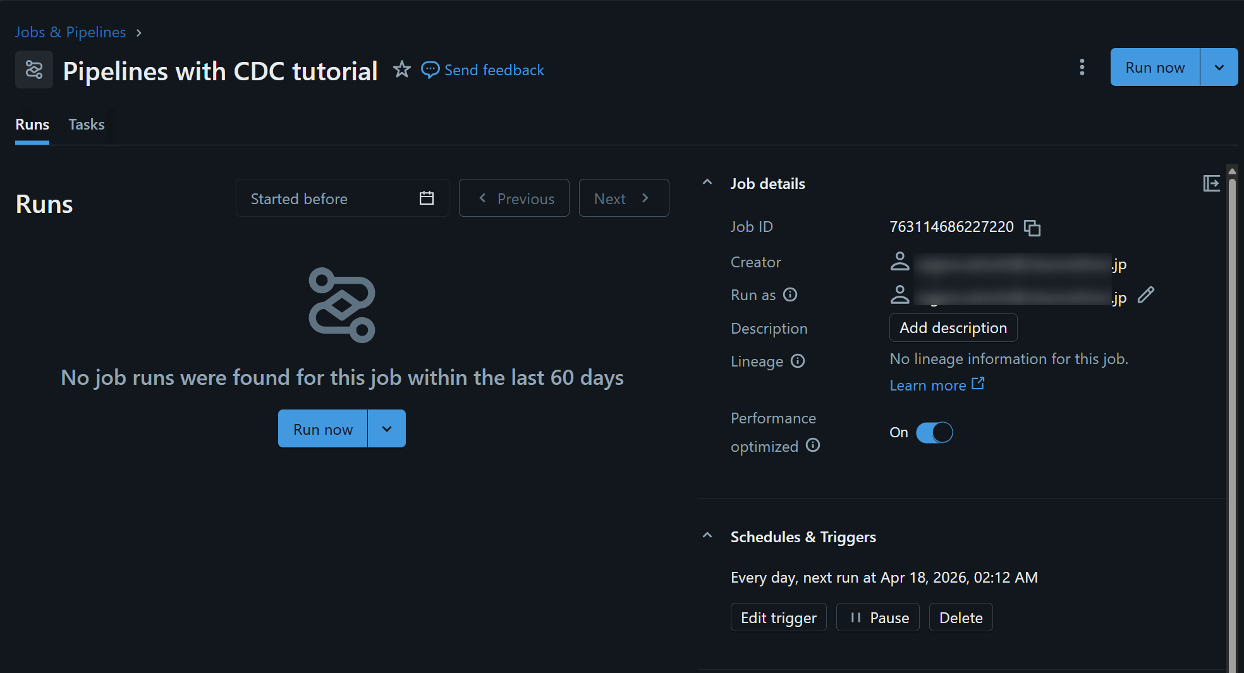Open dropdown arrow beside center Run now

tap(386, 429)
